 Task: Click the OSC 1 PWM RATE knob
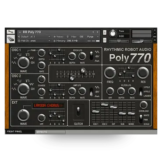42,65
